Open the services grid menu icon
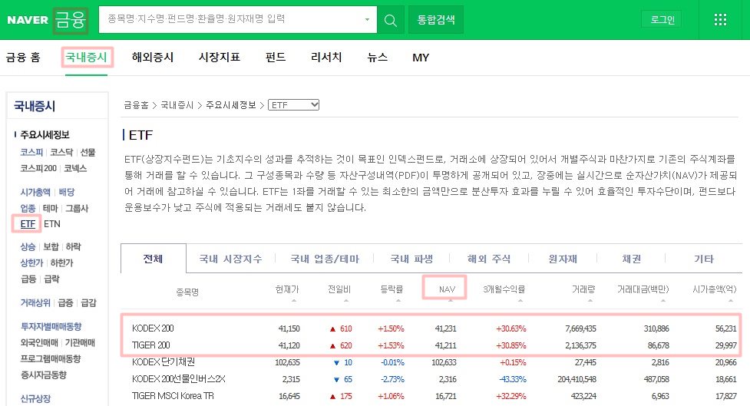Screen dimensions: 750x406 [x=720, y=20]
